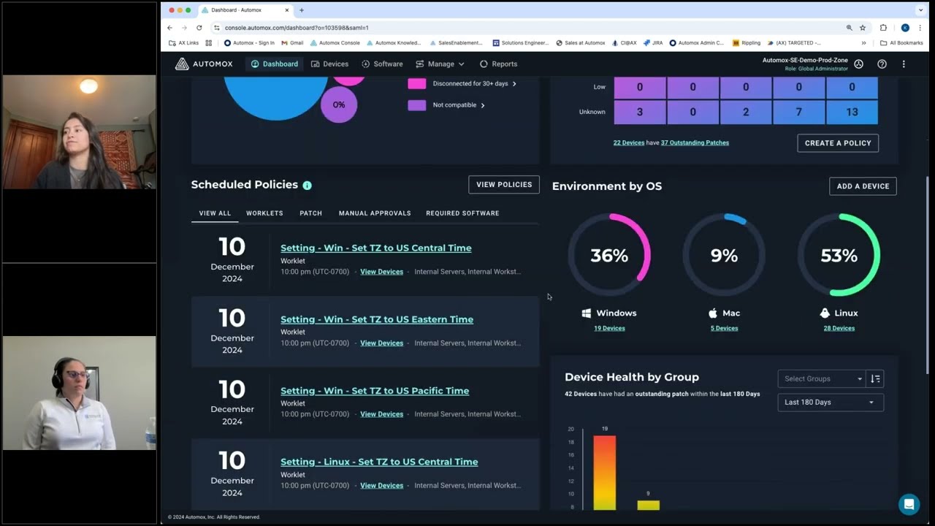Image resolution: width=935 pixels, height=526 pixels.
Task: Click the Unknown row cell showing 13
Action: click(852, 112)
